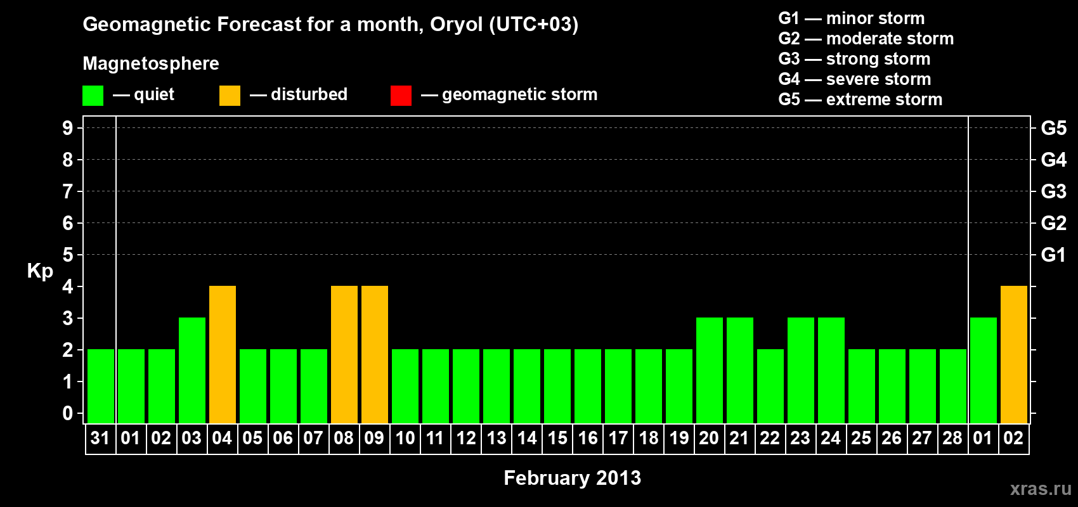Click date label 06 on the axis
Screen dimensions: 1078x507
click(x=283, y=438)
